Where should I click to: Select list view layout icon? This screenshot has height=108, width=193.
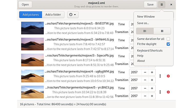pyautogui.click(x=145, y=31)
